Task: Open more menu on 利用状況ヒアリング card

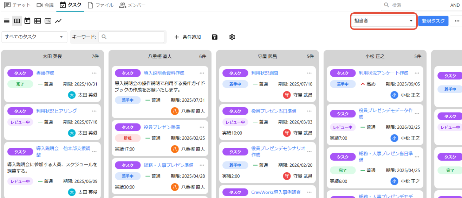Action: click(94, 111)
